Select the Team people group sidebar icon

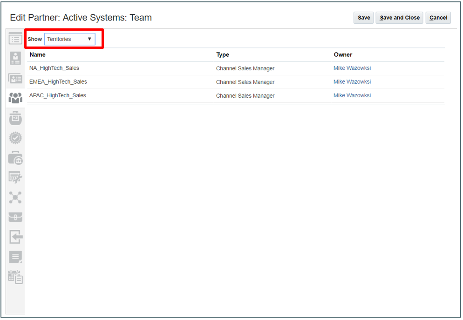[x=15, y=98]
